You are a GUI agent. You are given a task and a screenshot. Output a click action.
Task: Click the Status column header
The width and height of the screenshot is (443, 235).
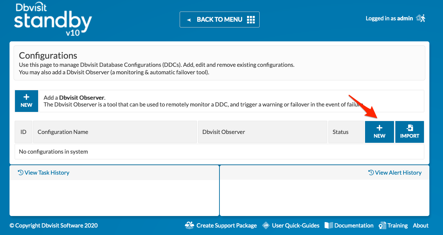tap(346, 132)
